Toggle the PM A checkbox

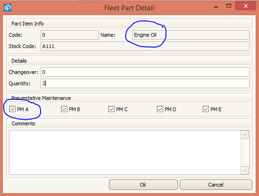(x=12, y=109)
